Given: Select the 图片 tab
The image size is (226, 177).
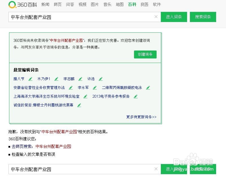Looking at the screenshot, I should click(x=95, y=5).
